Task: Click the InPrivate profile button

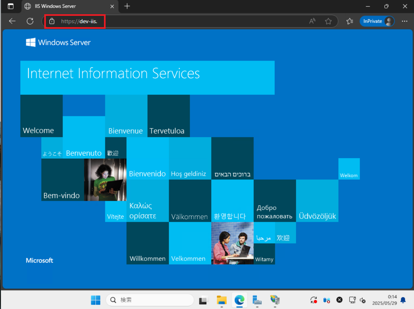Action: [377, 21]
